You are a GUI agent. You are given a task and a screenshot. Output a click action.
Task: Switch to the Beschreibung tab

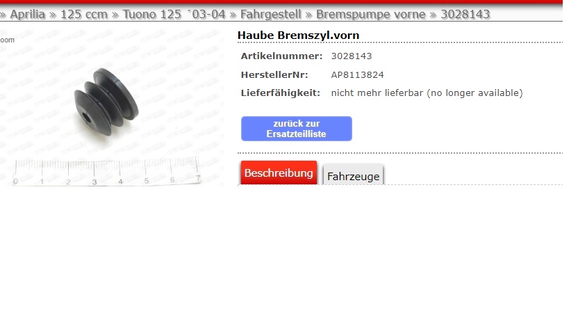click(x=279, y=173)
